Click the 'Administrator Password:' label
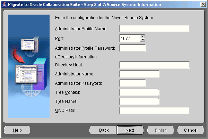The height and width of the screenshot is (139, 208). [78, 83]
